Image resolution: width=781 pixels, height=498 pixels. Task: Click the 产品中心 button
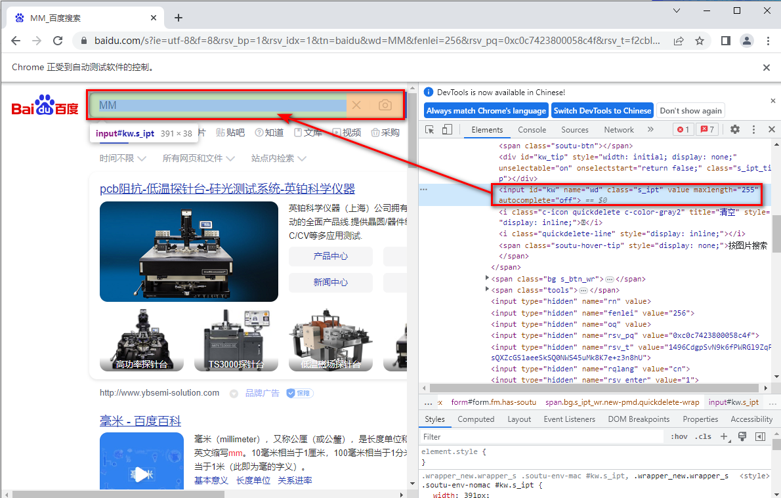(331, 256)
